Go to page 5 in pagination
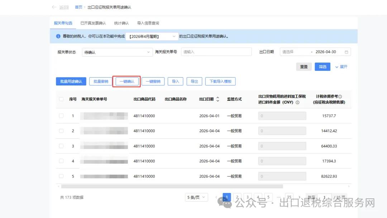The image size is (387, 218). [x=268, y=197]
